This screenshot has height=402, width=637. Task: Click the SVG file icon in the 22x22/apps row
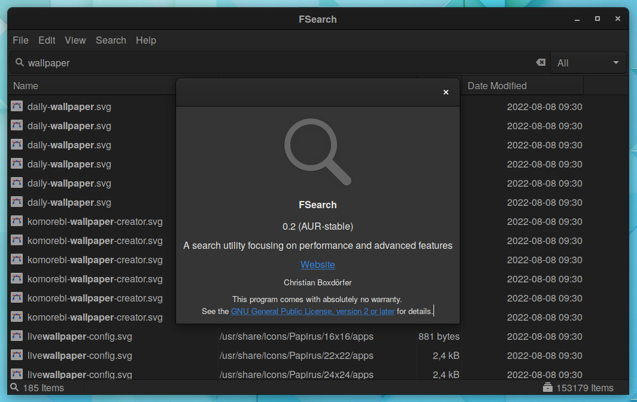[17, 355]
